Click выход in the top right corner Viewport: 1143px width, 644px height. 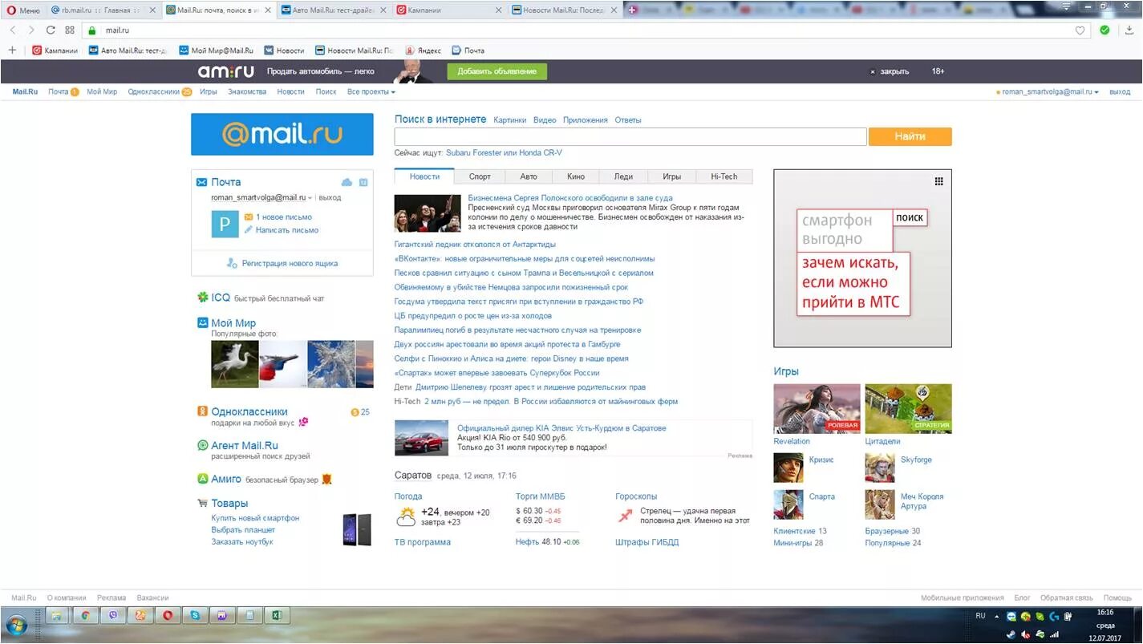point(1120,91)
